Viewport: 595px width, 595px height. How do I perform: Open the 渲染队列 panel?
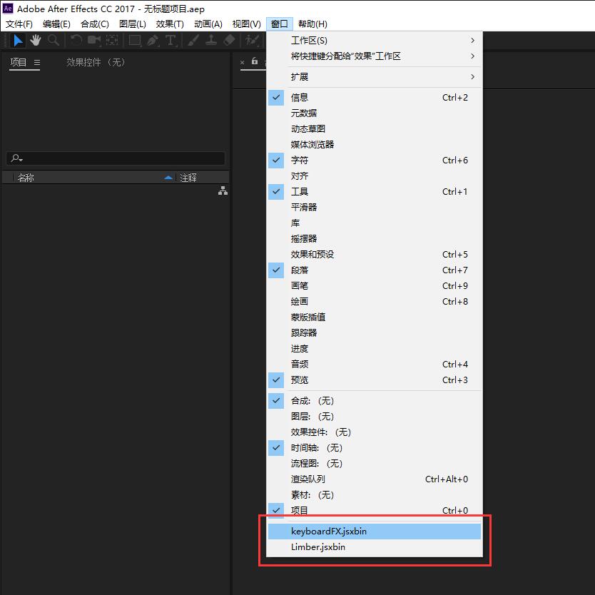pyautogui.click(x=375, y=479)
